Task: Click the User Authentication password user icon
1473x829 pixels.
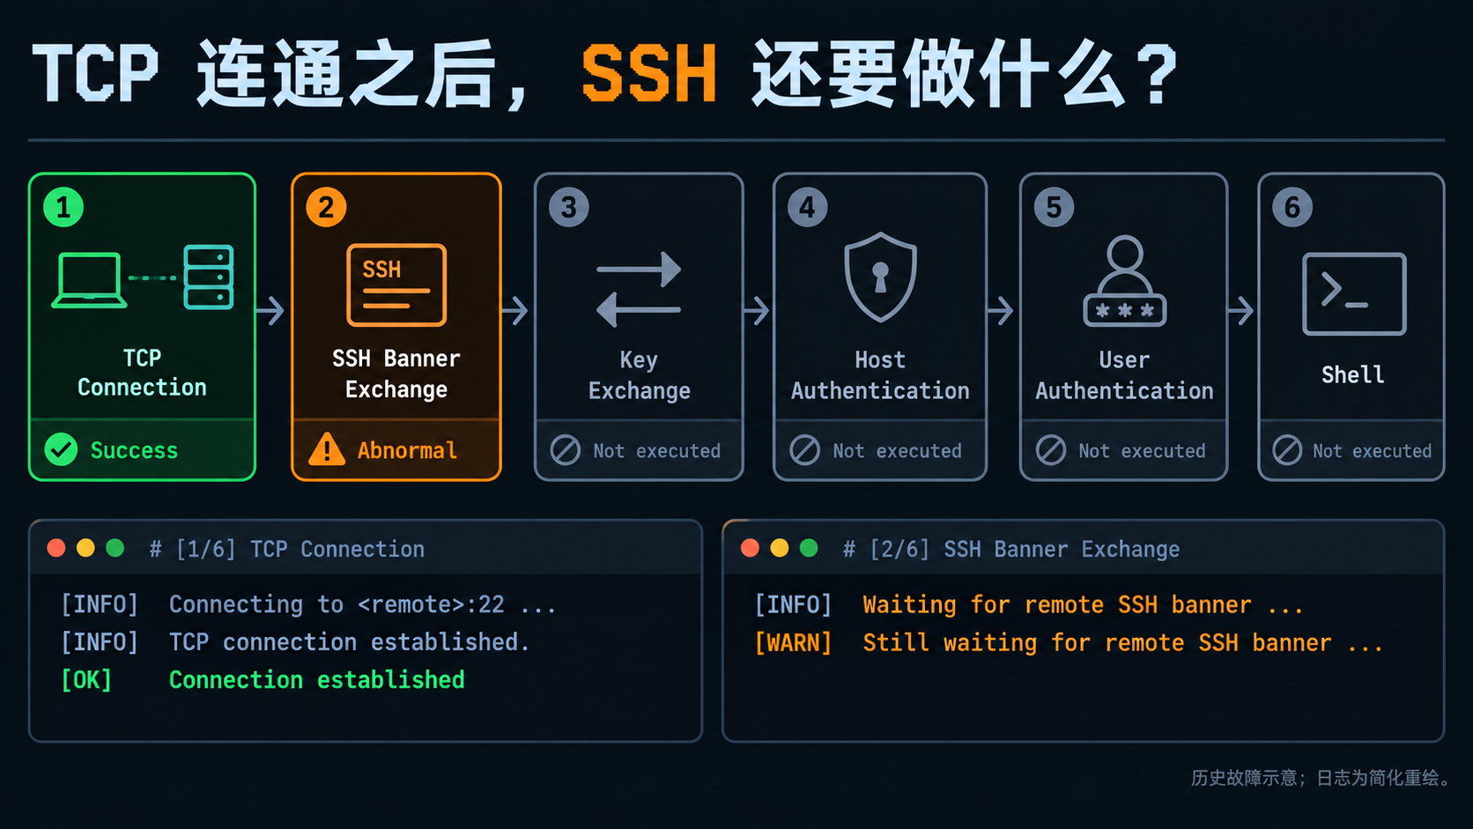Action: click(1125, 281)
